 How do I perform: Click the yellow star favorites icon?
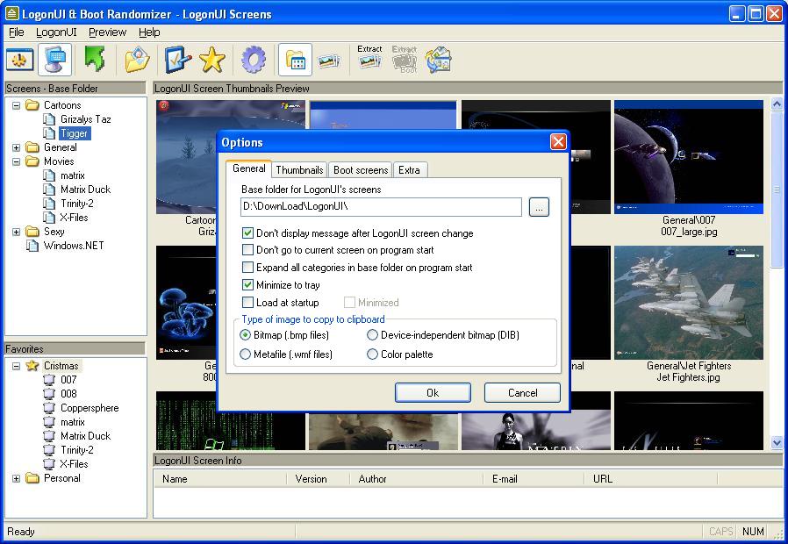(212, 60)
